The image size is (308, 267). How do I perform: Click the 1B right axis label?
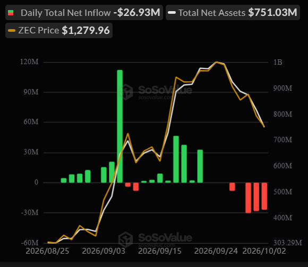pyautogui.click(x=278, y=63)
